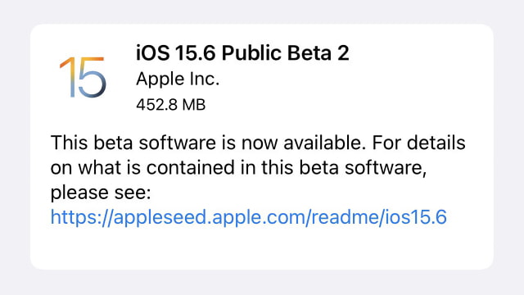Click "readme" within the blue URL
This screenshot has width=524, height=295.
point(348,217)
